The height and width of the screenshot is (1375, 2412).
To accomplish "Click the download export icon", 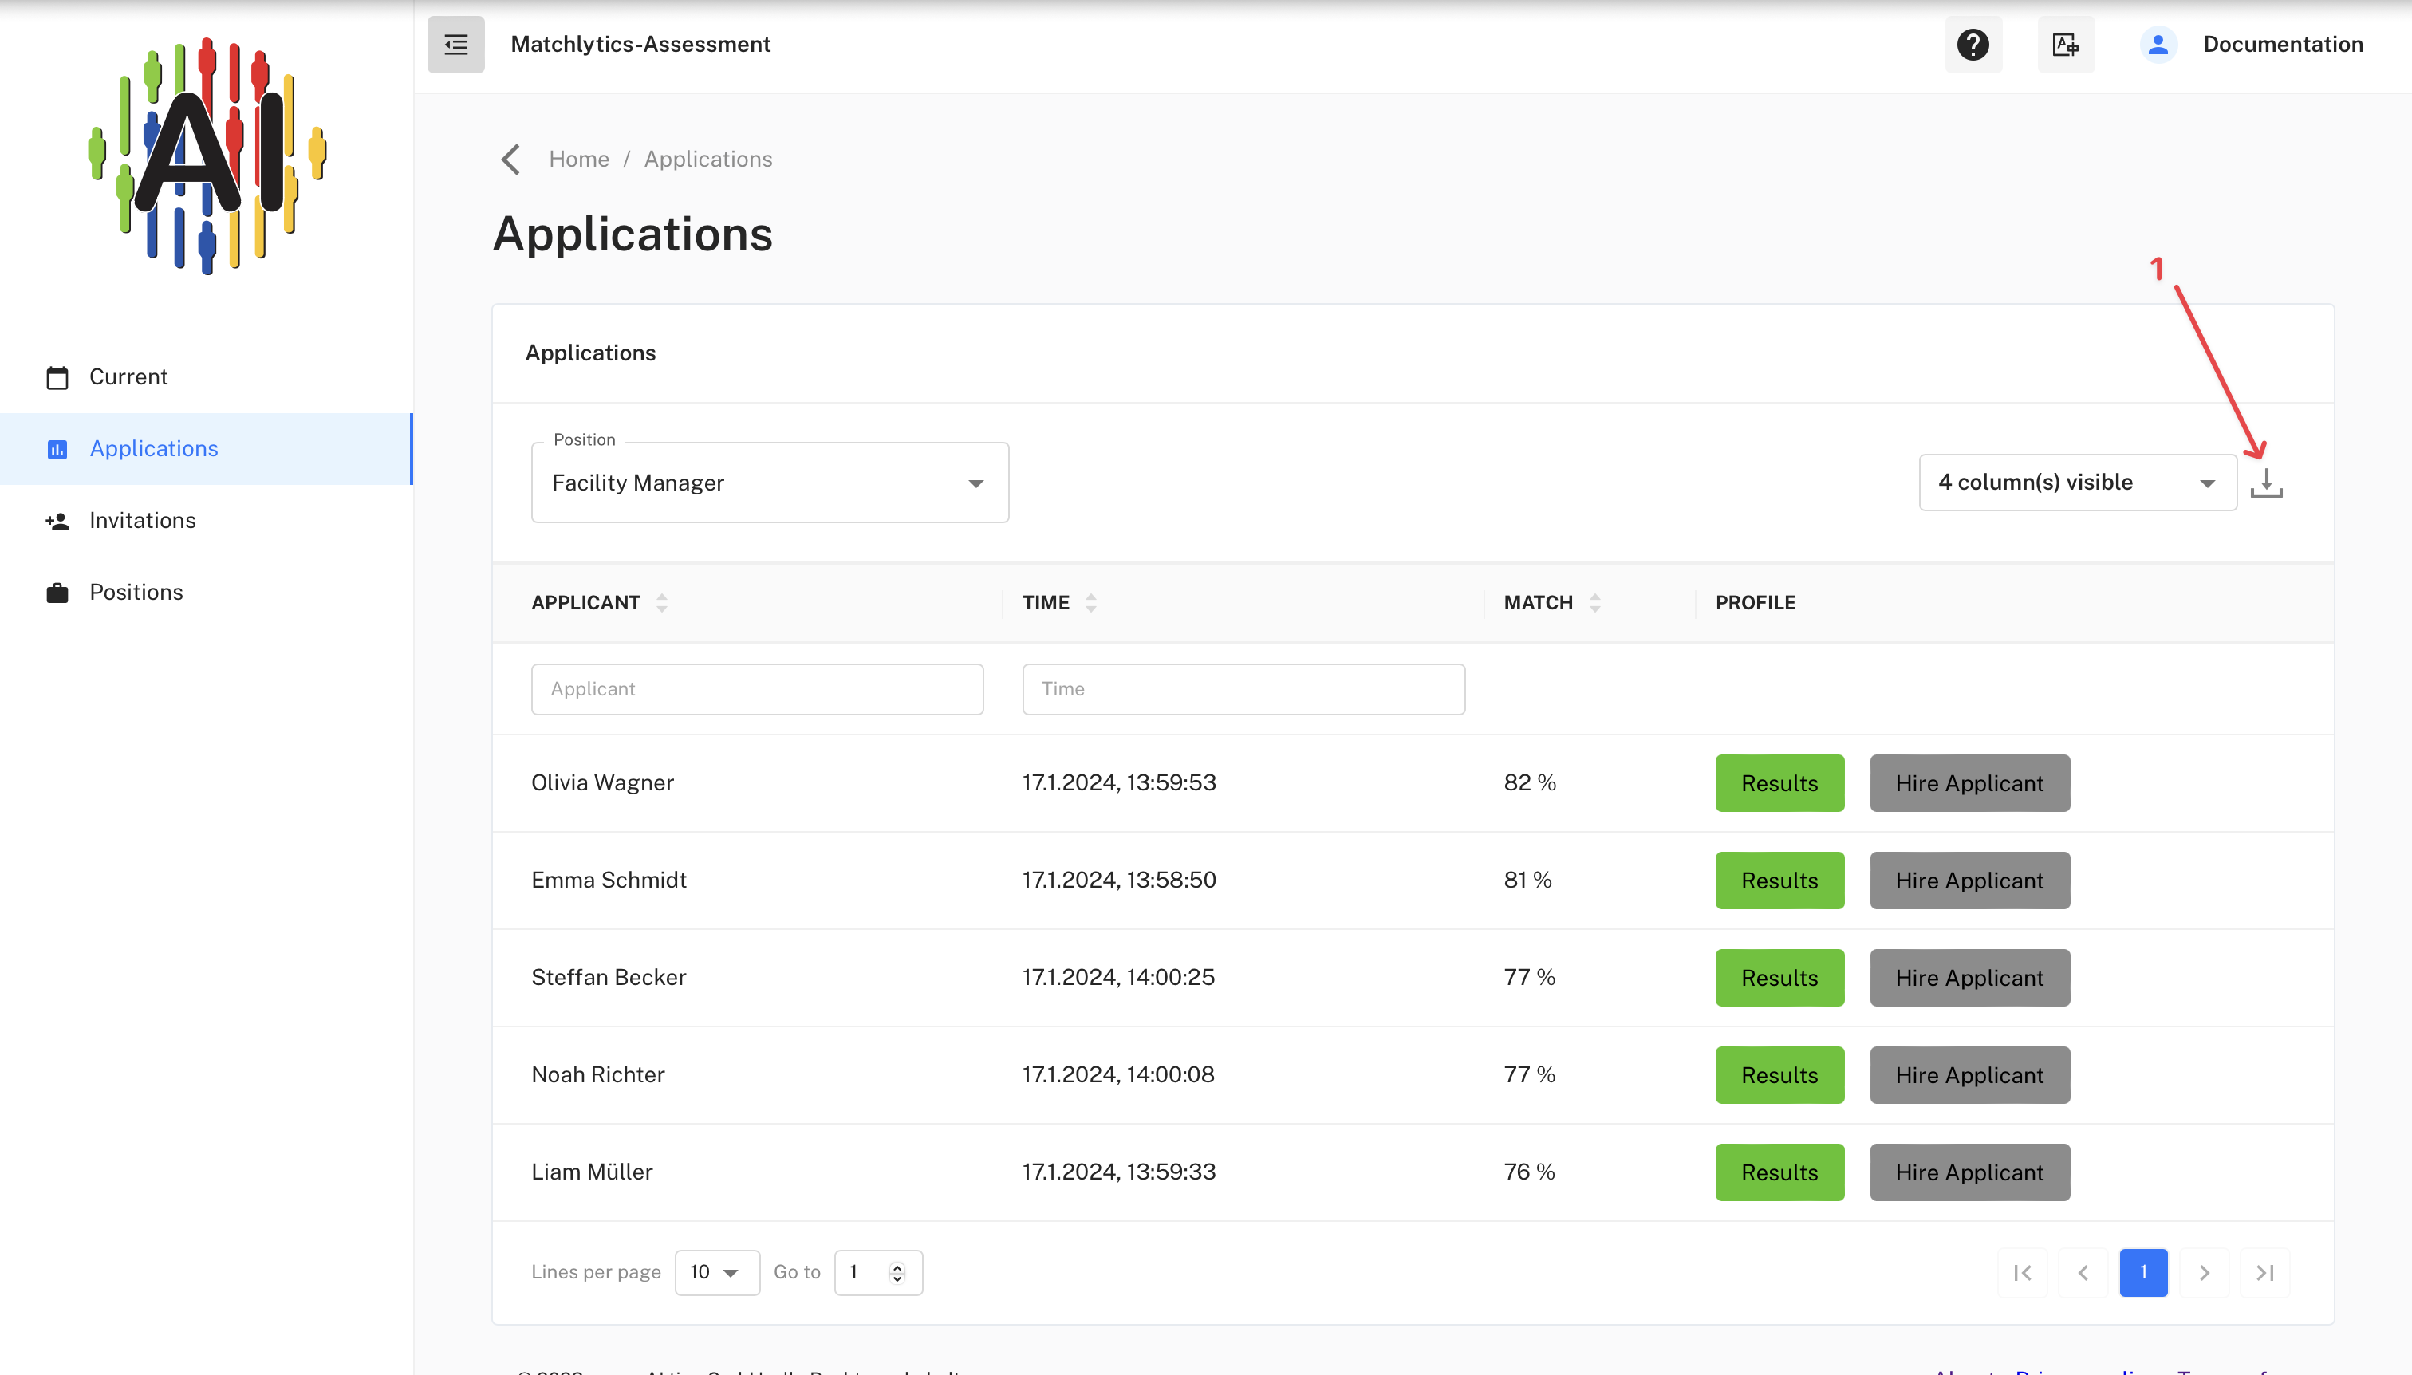I will tap(2265, 483).
